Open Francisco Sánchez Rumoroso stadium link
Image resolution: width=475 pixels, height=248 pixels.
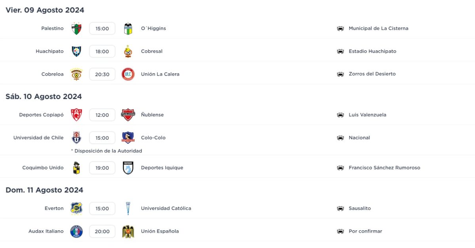[x=384, y=168]
